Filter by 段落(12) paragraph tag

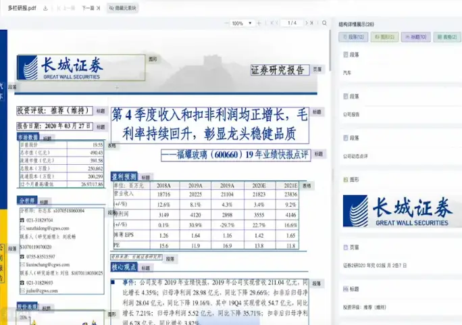(x=354, y=36)
